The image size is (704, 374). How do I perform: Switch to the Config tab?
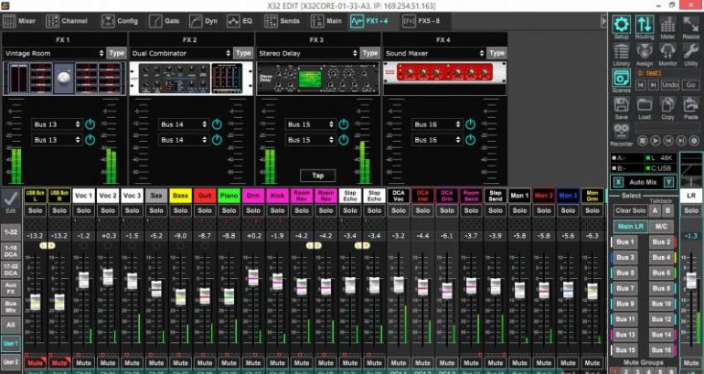(x=120, y=21)
